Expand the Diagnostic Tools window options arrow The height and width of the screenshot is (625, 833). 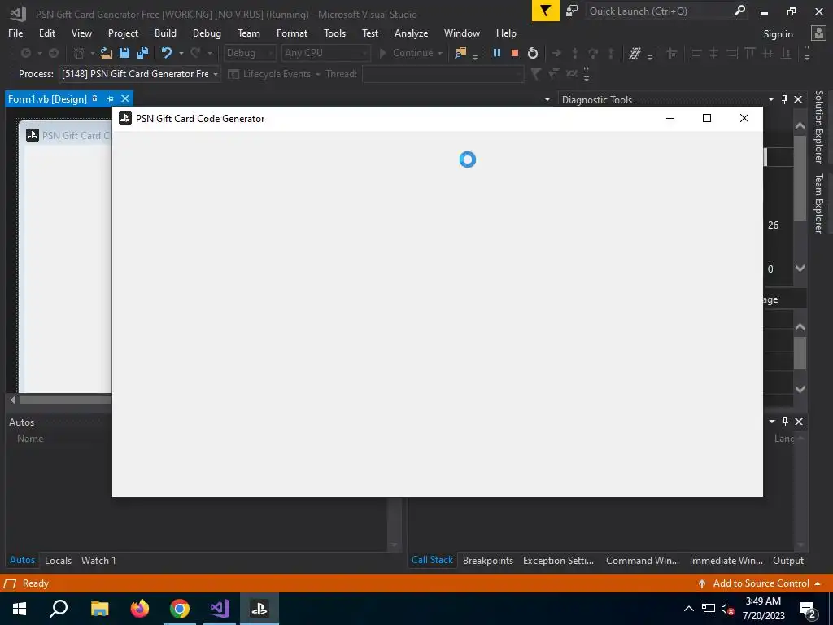pos(771,99)
